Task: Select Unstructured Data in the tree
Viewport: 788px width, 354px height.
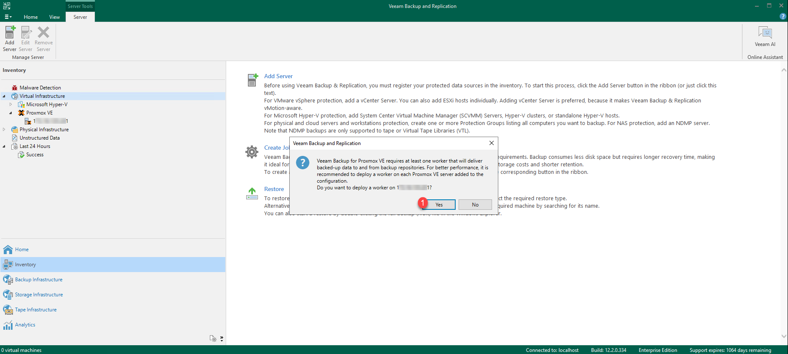Action: point(40,138)
